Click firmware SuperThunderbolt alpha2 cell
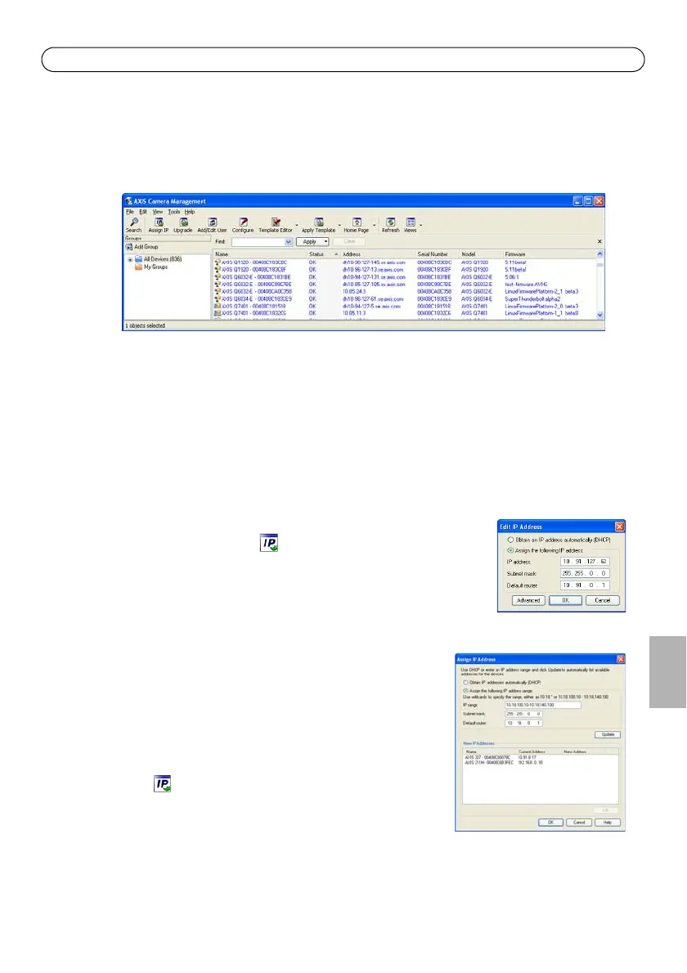 pos(532,299)
